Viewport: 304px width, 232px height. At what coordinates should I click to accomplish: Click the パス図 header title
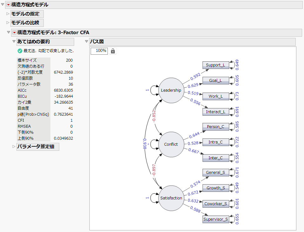[x=97, y=42]
